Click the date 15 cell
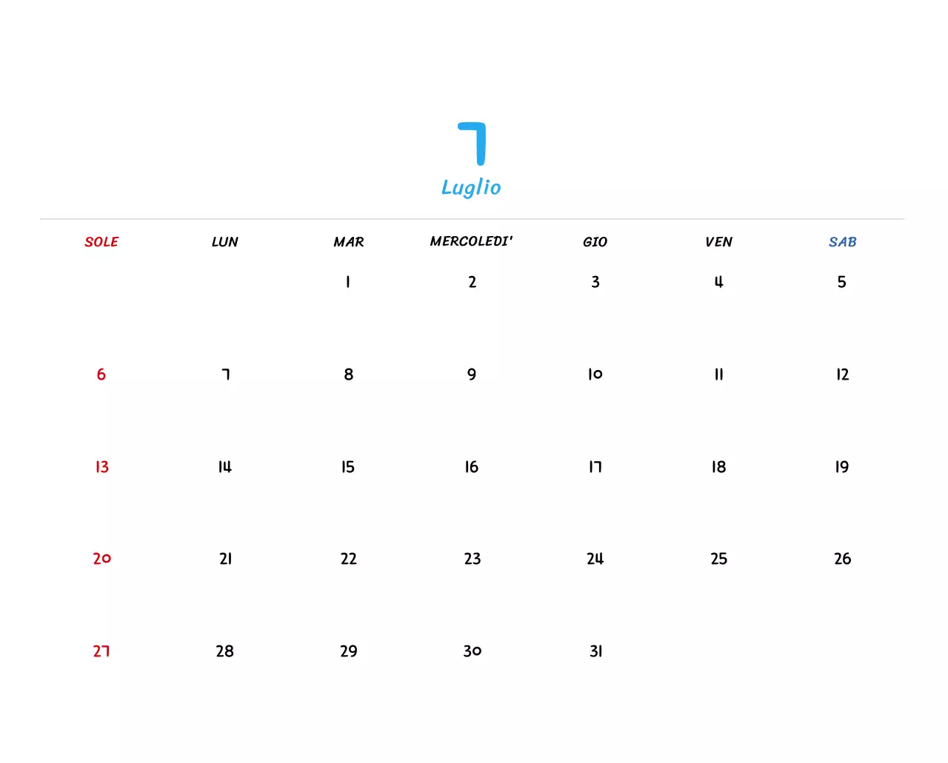Image resolution: width=948 pixels, height=763 pixels. click(348, 467)
